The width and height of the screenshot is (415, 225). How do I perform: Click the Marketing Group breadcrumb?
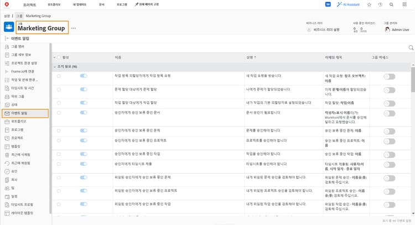point(38,16)
